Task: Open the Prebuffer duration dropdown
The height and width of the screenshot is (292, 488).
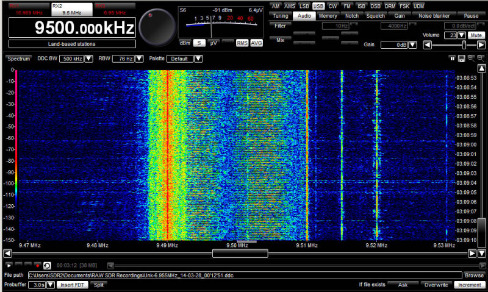Action: pyautogui.click(x=51, y=285)
